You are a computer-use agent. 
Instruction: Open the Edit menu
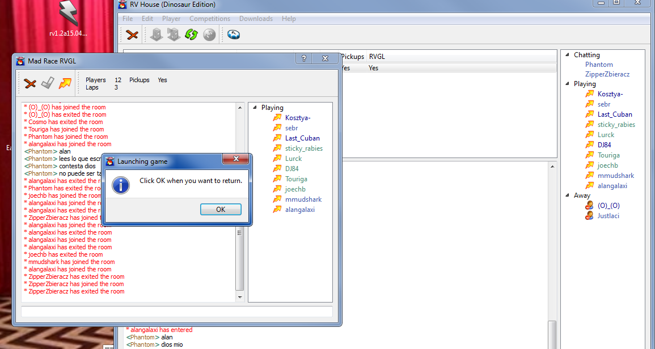147,19
